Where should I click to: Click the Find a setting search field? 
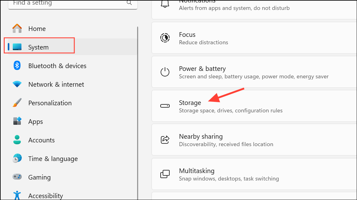(71, 3)
